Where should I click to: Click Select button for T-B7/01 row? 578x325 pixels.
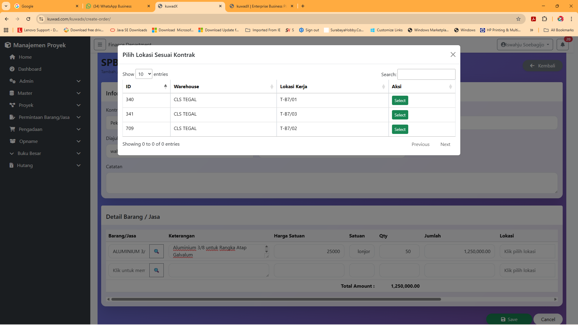click(x=400, y=101)
